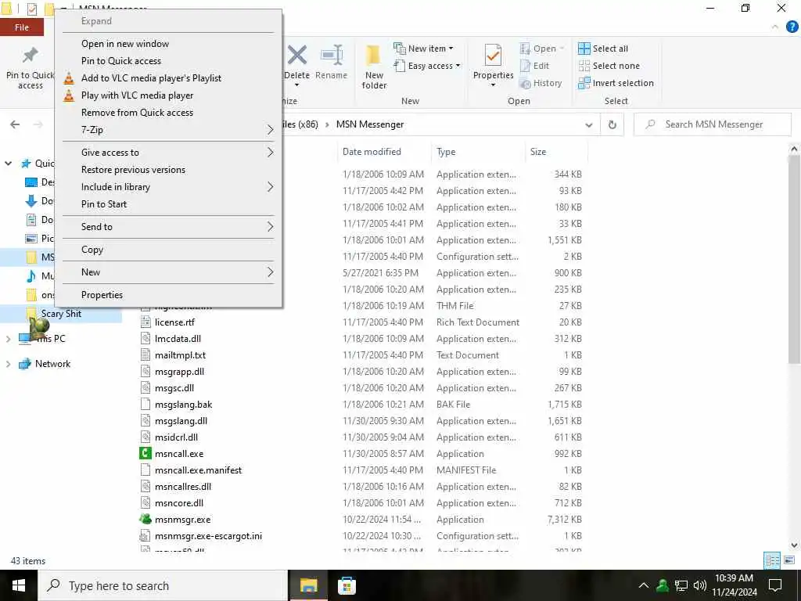Click the msnmsgr.exe messenger icon
This screenshot has width=801, height=601.
145,520
